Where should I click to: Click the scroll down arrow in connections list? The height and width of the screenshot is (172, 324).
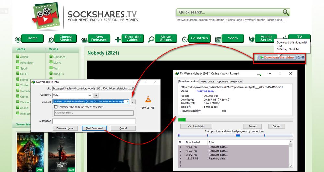(x=291, y=166)
